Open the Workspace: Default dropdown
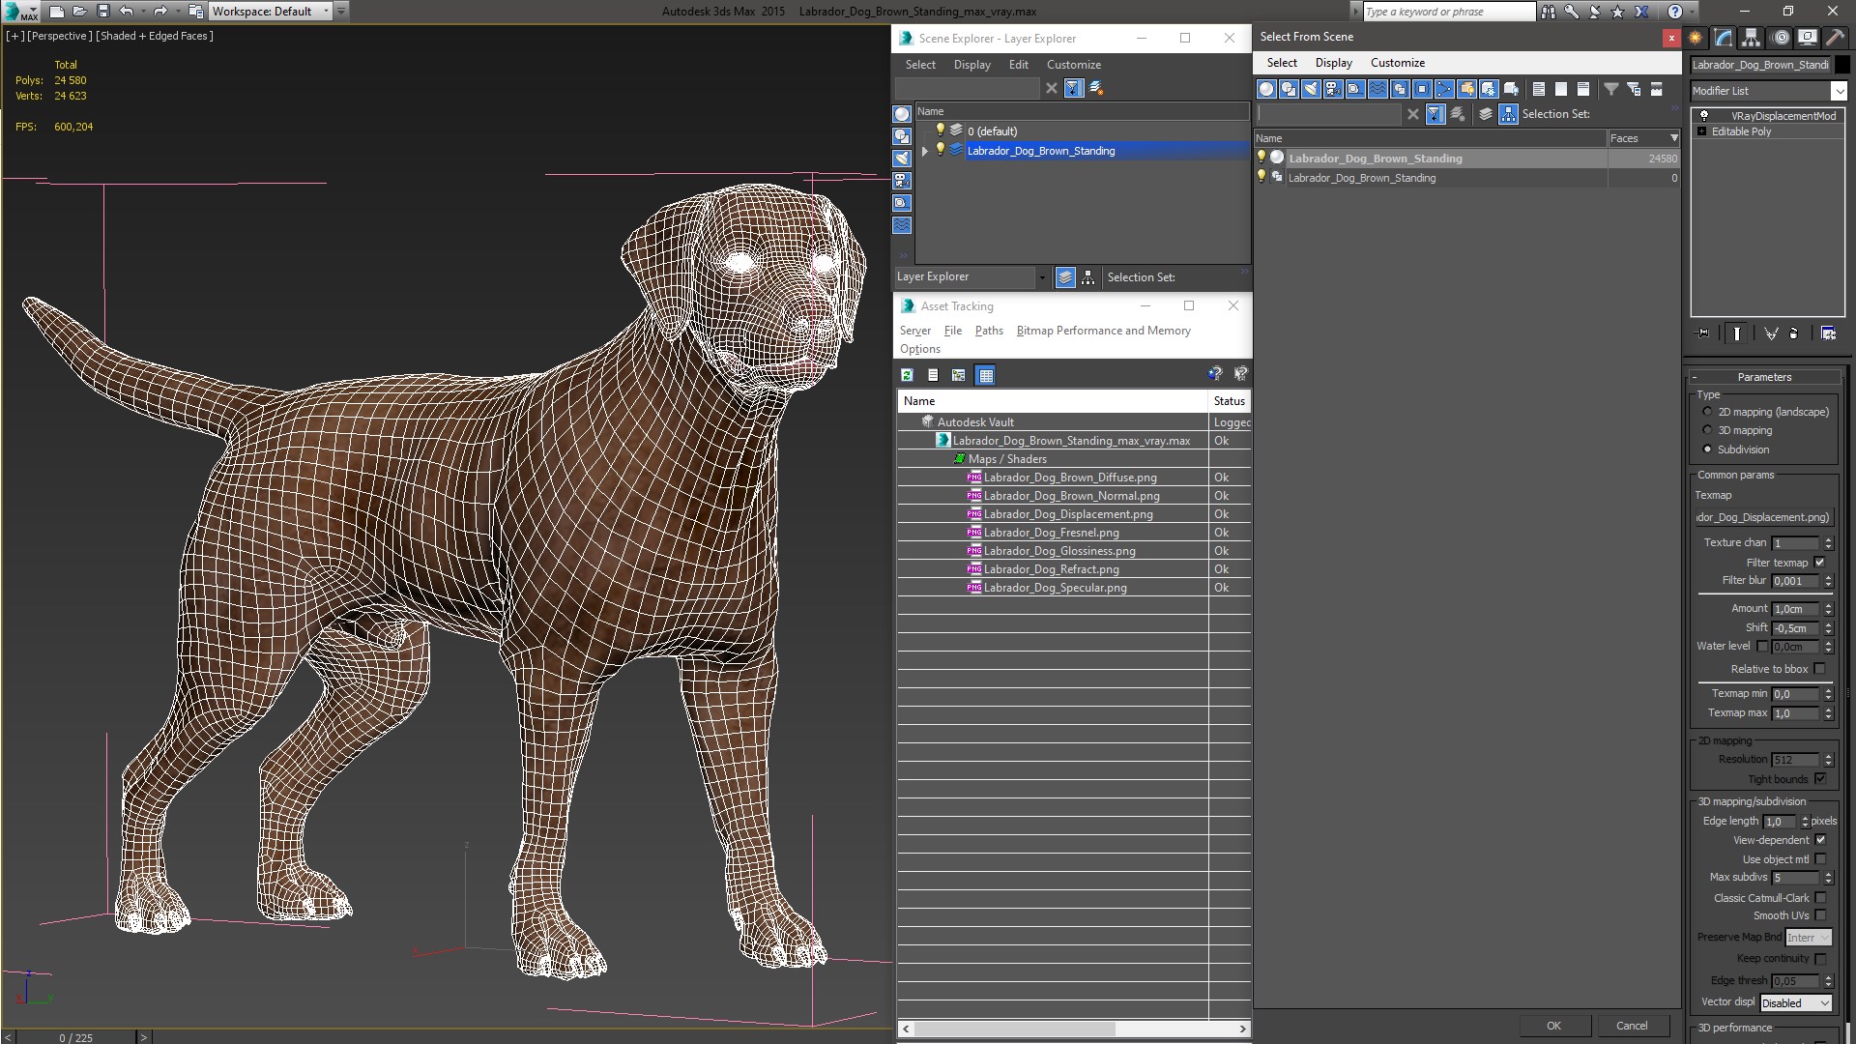This screenshot has height=1044, width=1856. 326,12
